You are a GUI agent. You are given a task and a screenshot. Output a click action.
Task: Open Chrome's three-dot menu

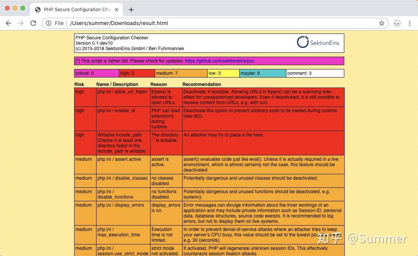[x=410, y=23]
